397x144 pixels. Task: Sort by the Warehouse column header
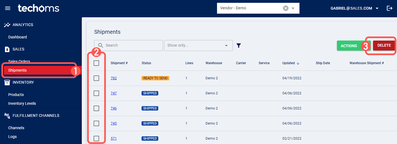coord(214,63)
